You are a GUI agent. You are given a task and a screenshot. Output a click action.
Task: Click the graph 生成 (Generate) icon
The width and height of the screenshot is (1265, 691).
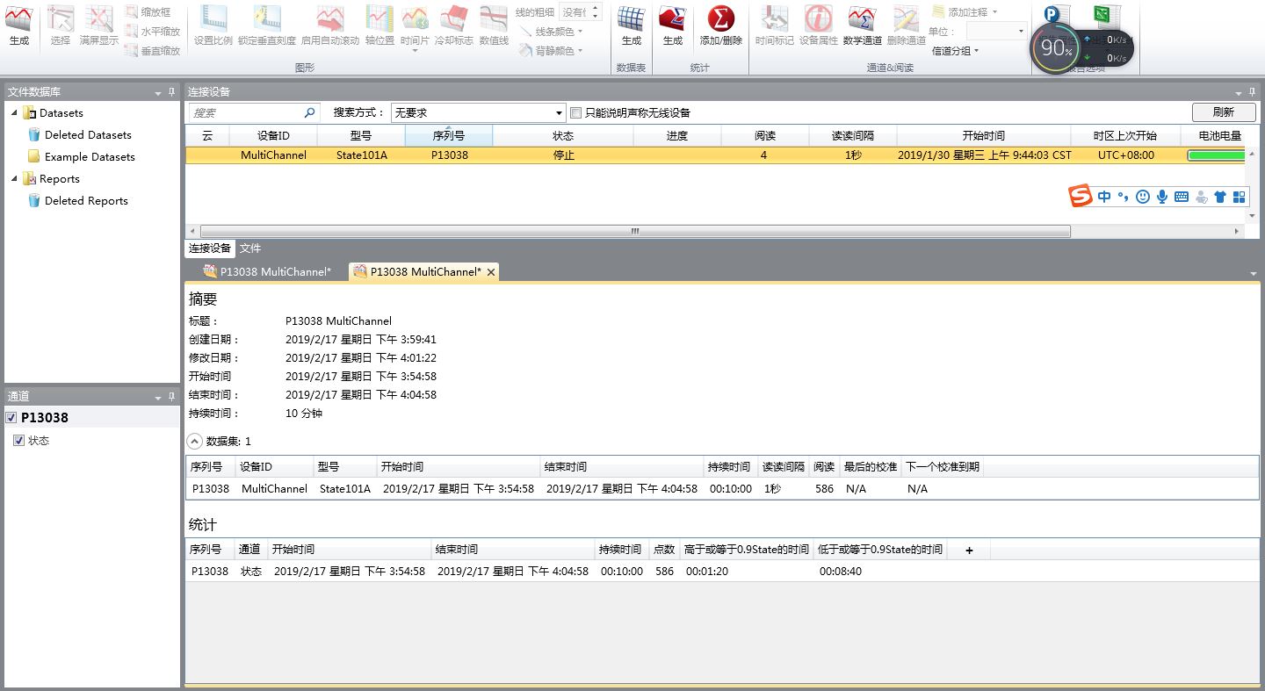[18, 25]
